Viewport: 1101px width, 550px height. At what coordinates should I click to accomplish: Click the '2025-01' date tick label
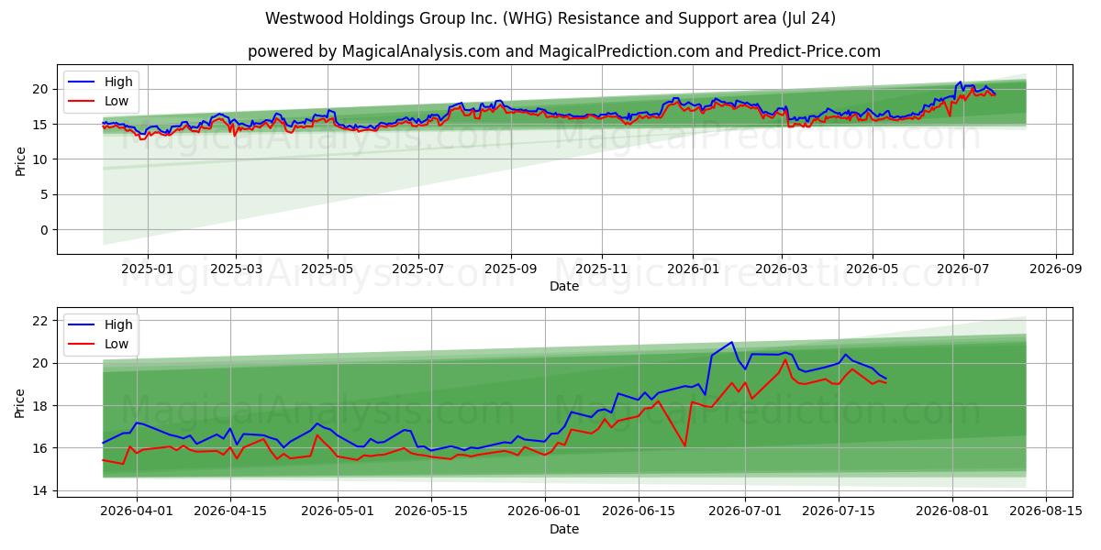pyautogui.click(x=147, y=269)
